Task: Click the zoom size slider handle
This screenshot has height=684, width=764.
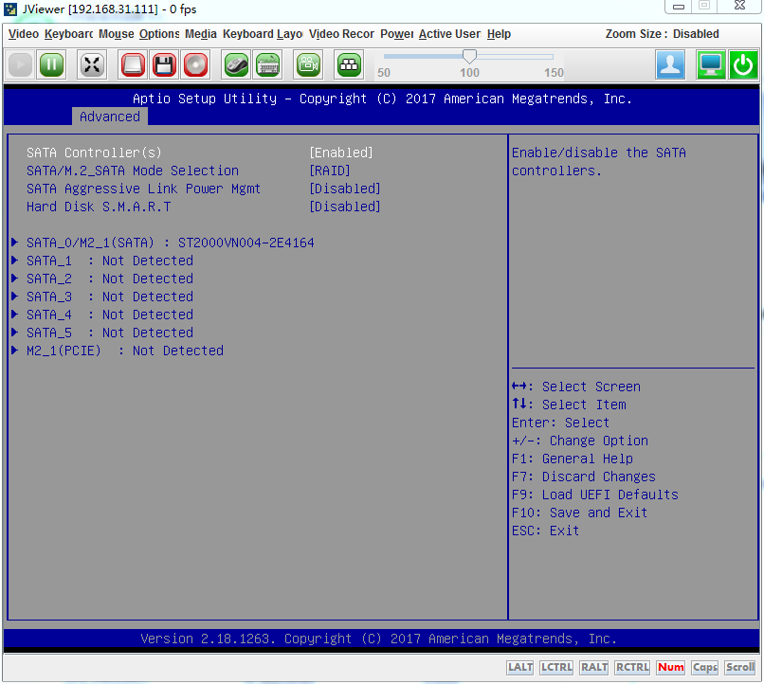Action: pyautogui.click(x=469, y=57)
